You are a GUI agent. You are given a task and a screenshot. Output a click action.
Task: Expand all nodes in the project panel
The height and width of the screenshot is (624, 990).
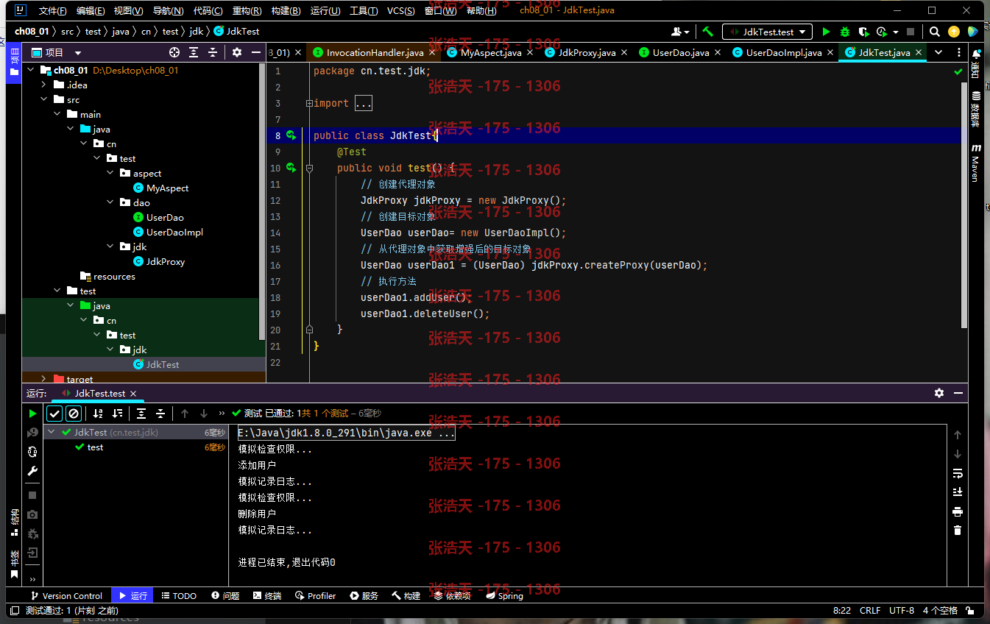(194, 52)
